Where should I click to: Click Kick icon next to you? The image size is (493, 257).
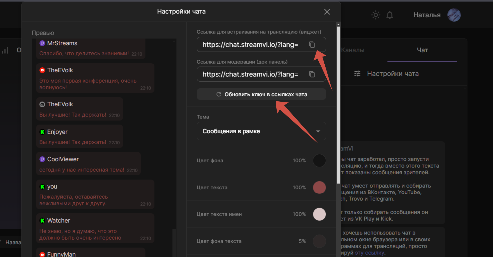[x=42, y=187]
